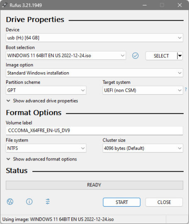This screenshot has width=189, height=224.
Task: Click the START button
Action: point(121,202)
